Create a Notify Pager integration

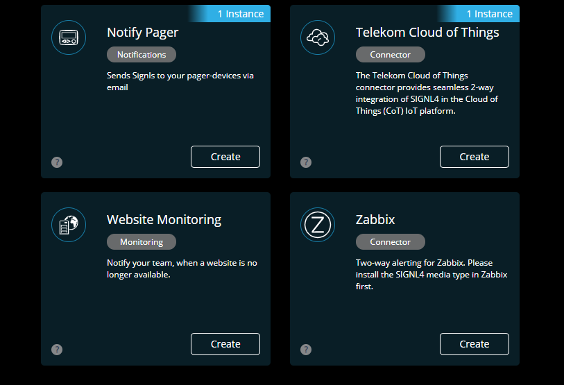225,157
